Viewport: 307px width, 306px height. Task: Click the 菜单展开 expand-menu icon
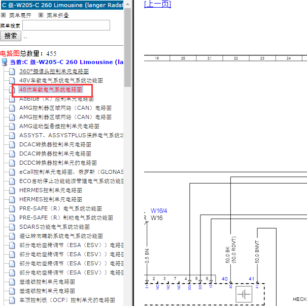tap(4, 15)
